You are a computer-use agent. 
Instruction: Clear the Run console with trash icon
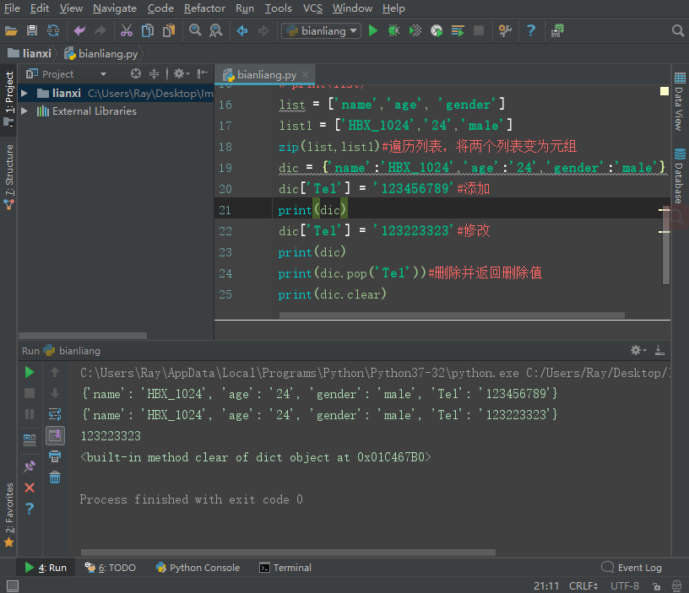tap(55, 477)
